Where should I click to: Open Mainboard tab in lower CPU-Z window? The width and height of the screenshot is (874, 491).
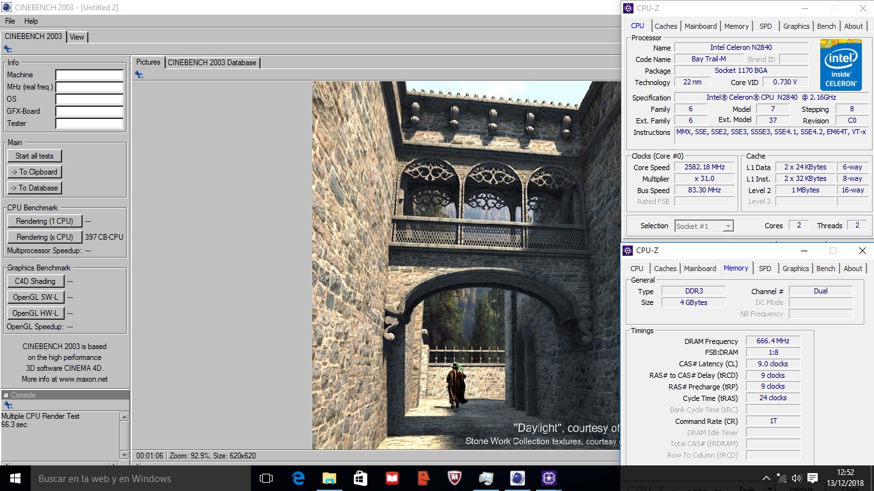(700, 269)
